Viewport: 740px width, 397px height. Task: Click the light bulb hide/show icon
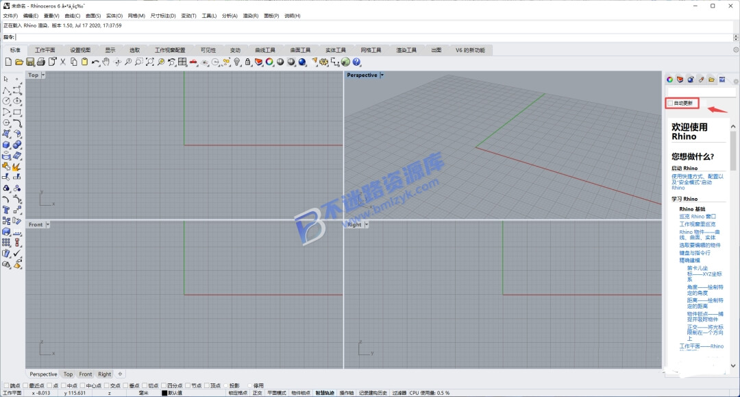pyautogui.click(x=237, y=62)
